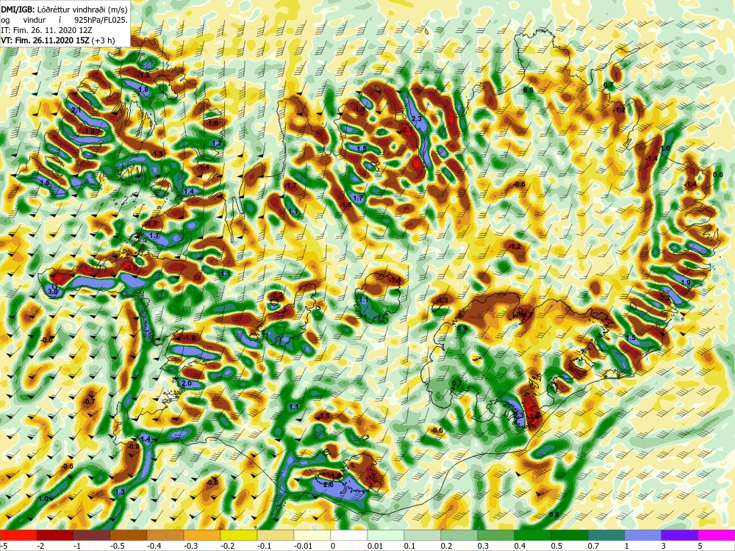Click the legend label "-0.5"
The width and height of the screenshot is (735, 551).
tap(116, 546)
